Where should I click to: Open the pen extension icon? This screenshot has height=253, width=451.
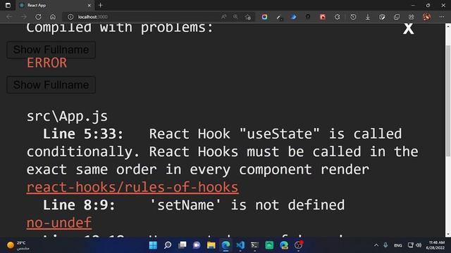click(279, 17)
